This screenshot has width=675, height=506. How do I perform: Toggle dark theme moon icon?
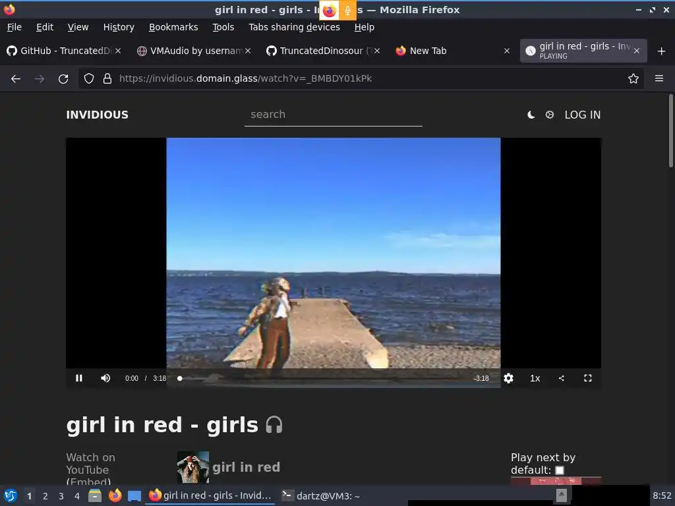tap(531, 115)
